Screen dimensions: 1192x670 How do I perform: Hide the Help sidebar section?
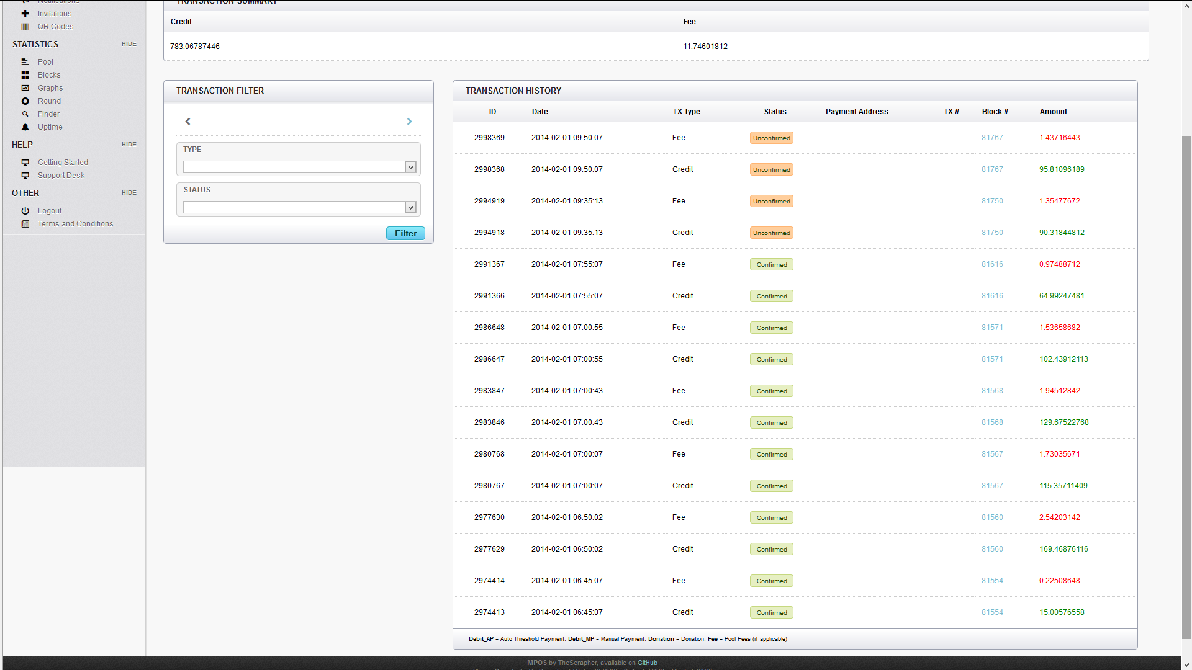129,145
